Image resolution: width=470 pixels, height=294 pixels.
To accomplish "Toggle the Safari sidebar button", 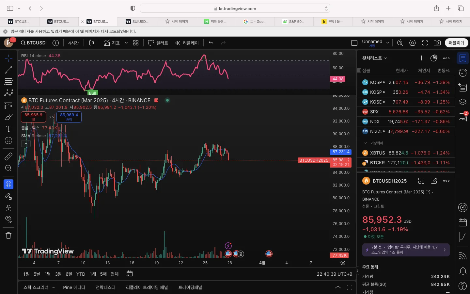I will 10,8.
